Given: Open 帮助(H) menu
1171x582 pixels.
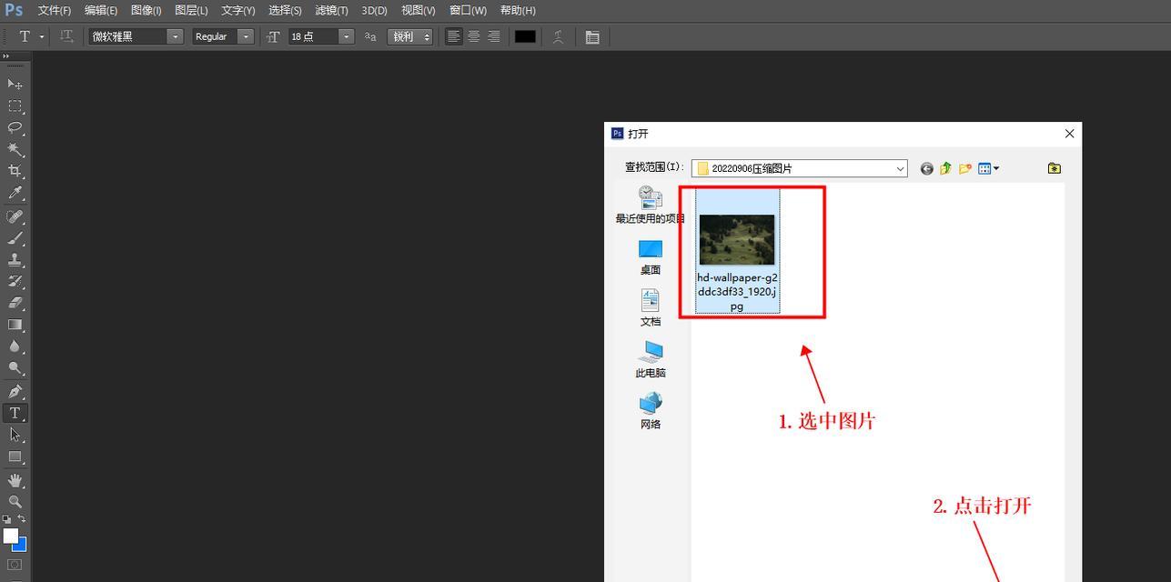Looking at the screenshot, I should tap(518, 10).
